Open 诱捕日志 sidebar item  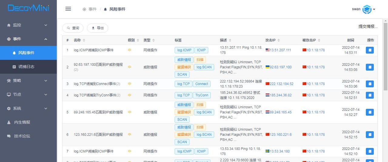coord(28,67)
